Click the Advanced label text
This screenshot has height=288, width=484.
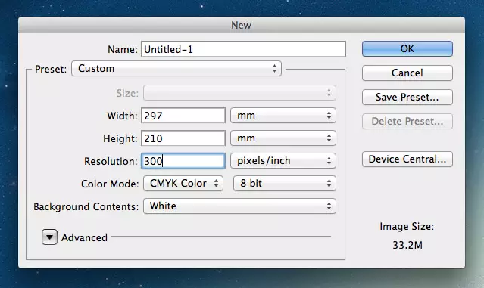84,237
